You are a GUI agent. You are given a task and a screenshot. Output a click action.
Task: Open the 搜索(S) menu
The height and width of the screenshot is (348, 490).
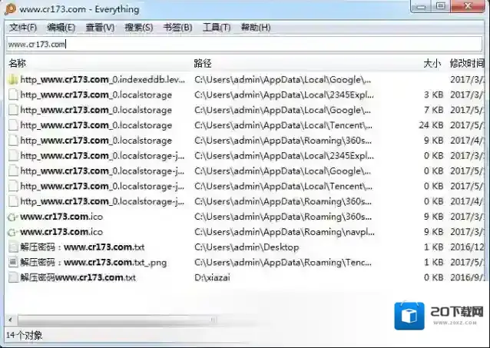[x=138, y=28]
